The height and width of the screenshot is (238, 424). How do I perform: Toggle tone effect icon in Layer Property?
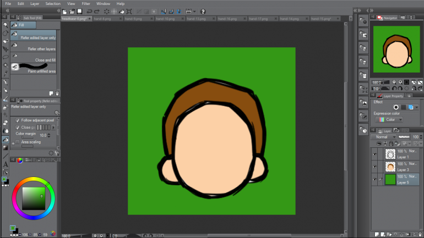point(404,107)
